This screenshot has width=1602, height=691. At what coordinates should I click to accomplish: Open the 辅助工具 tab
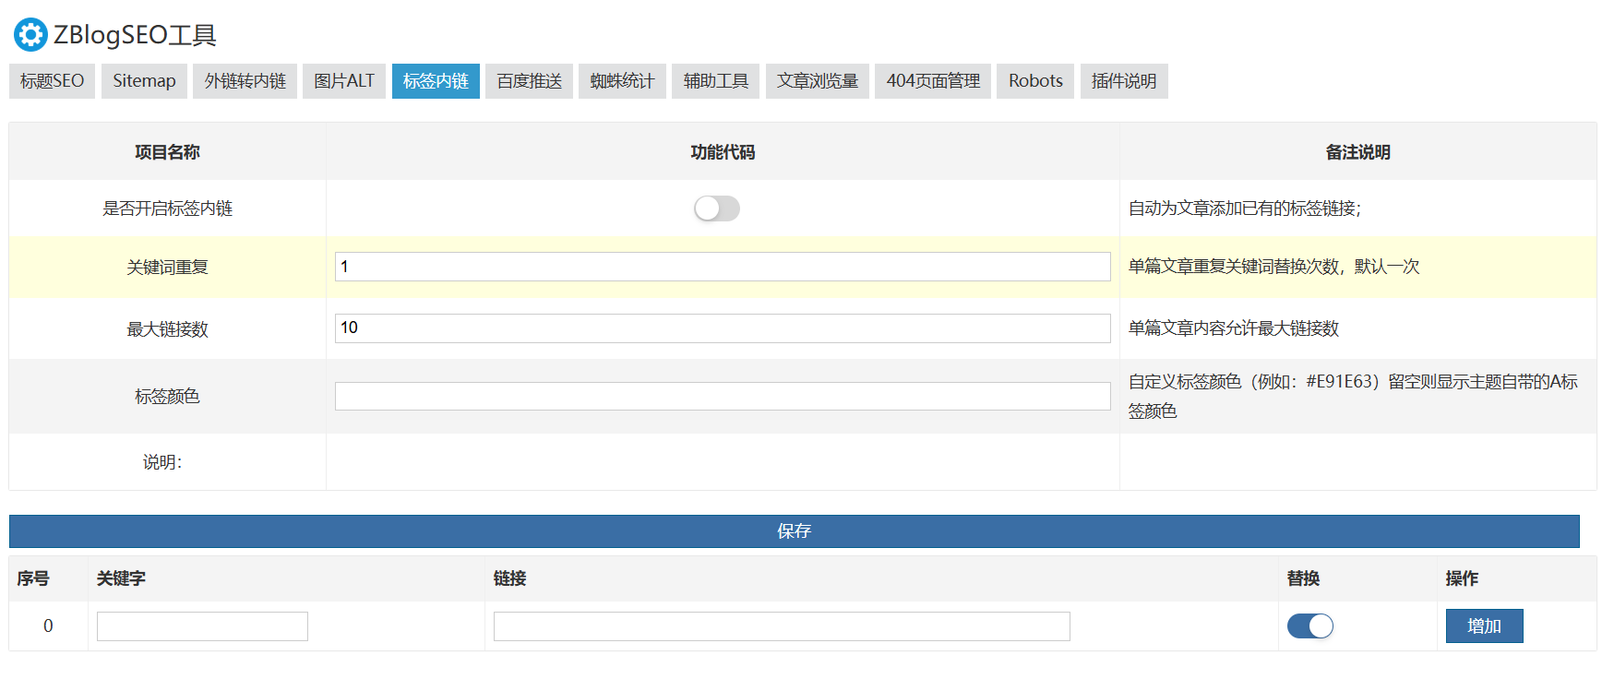pos(715,81)
